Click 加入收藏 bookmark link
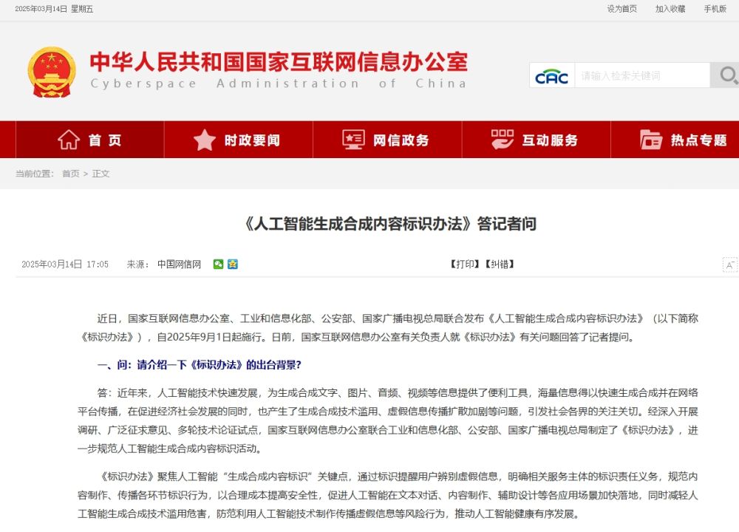 point(670,9)
